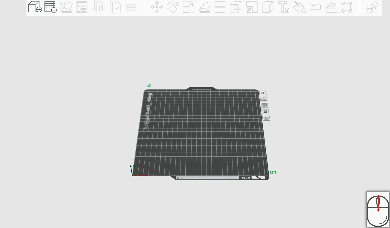Screen dimensions: 390x228
Task: Select the Scale tool
Action: [189, 7]
